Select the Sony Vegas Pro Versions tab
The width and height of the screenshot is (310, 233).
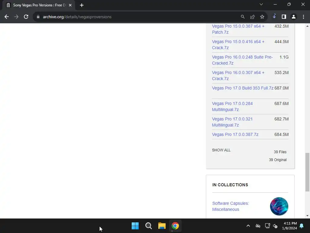tap(39, 5)
